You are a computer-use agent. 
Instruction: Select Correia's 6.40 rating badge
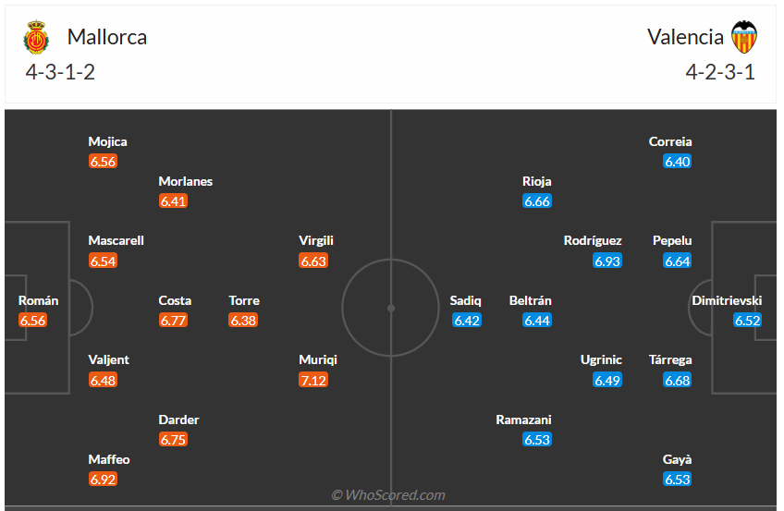[x=678, y=162]
